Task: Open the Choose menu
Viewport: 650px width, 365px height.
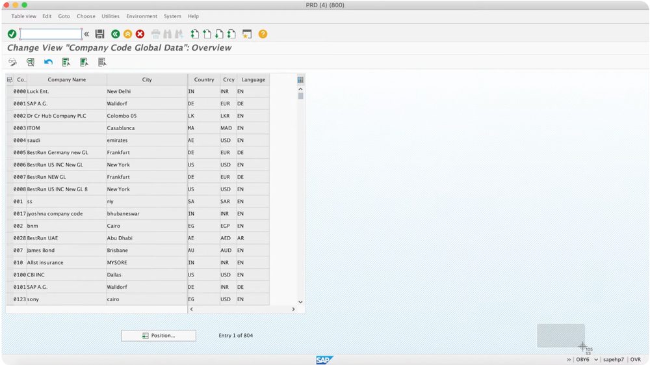Action: (x=86, y=16)
